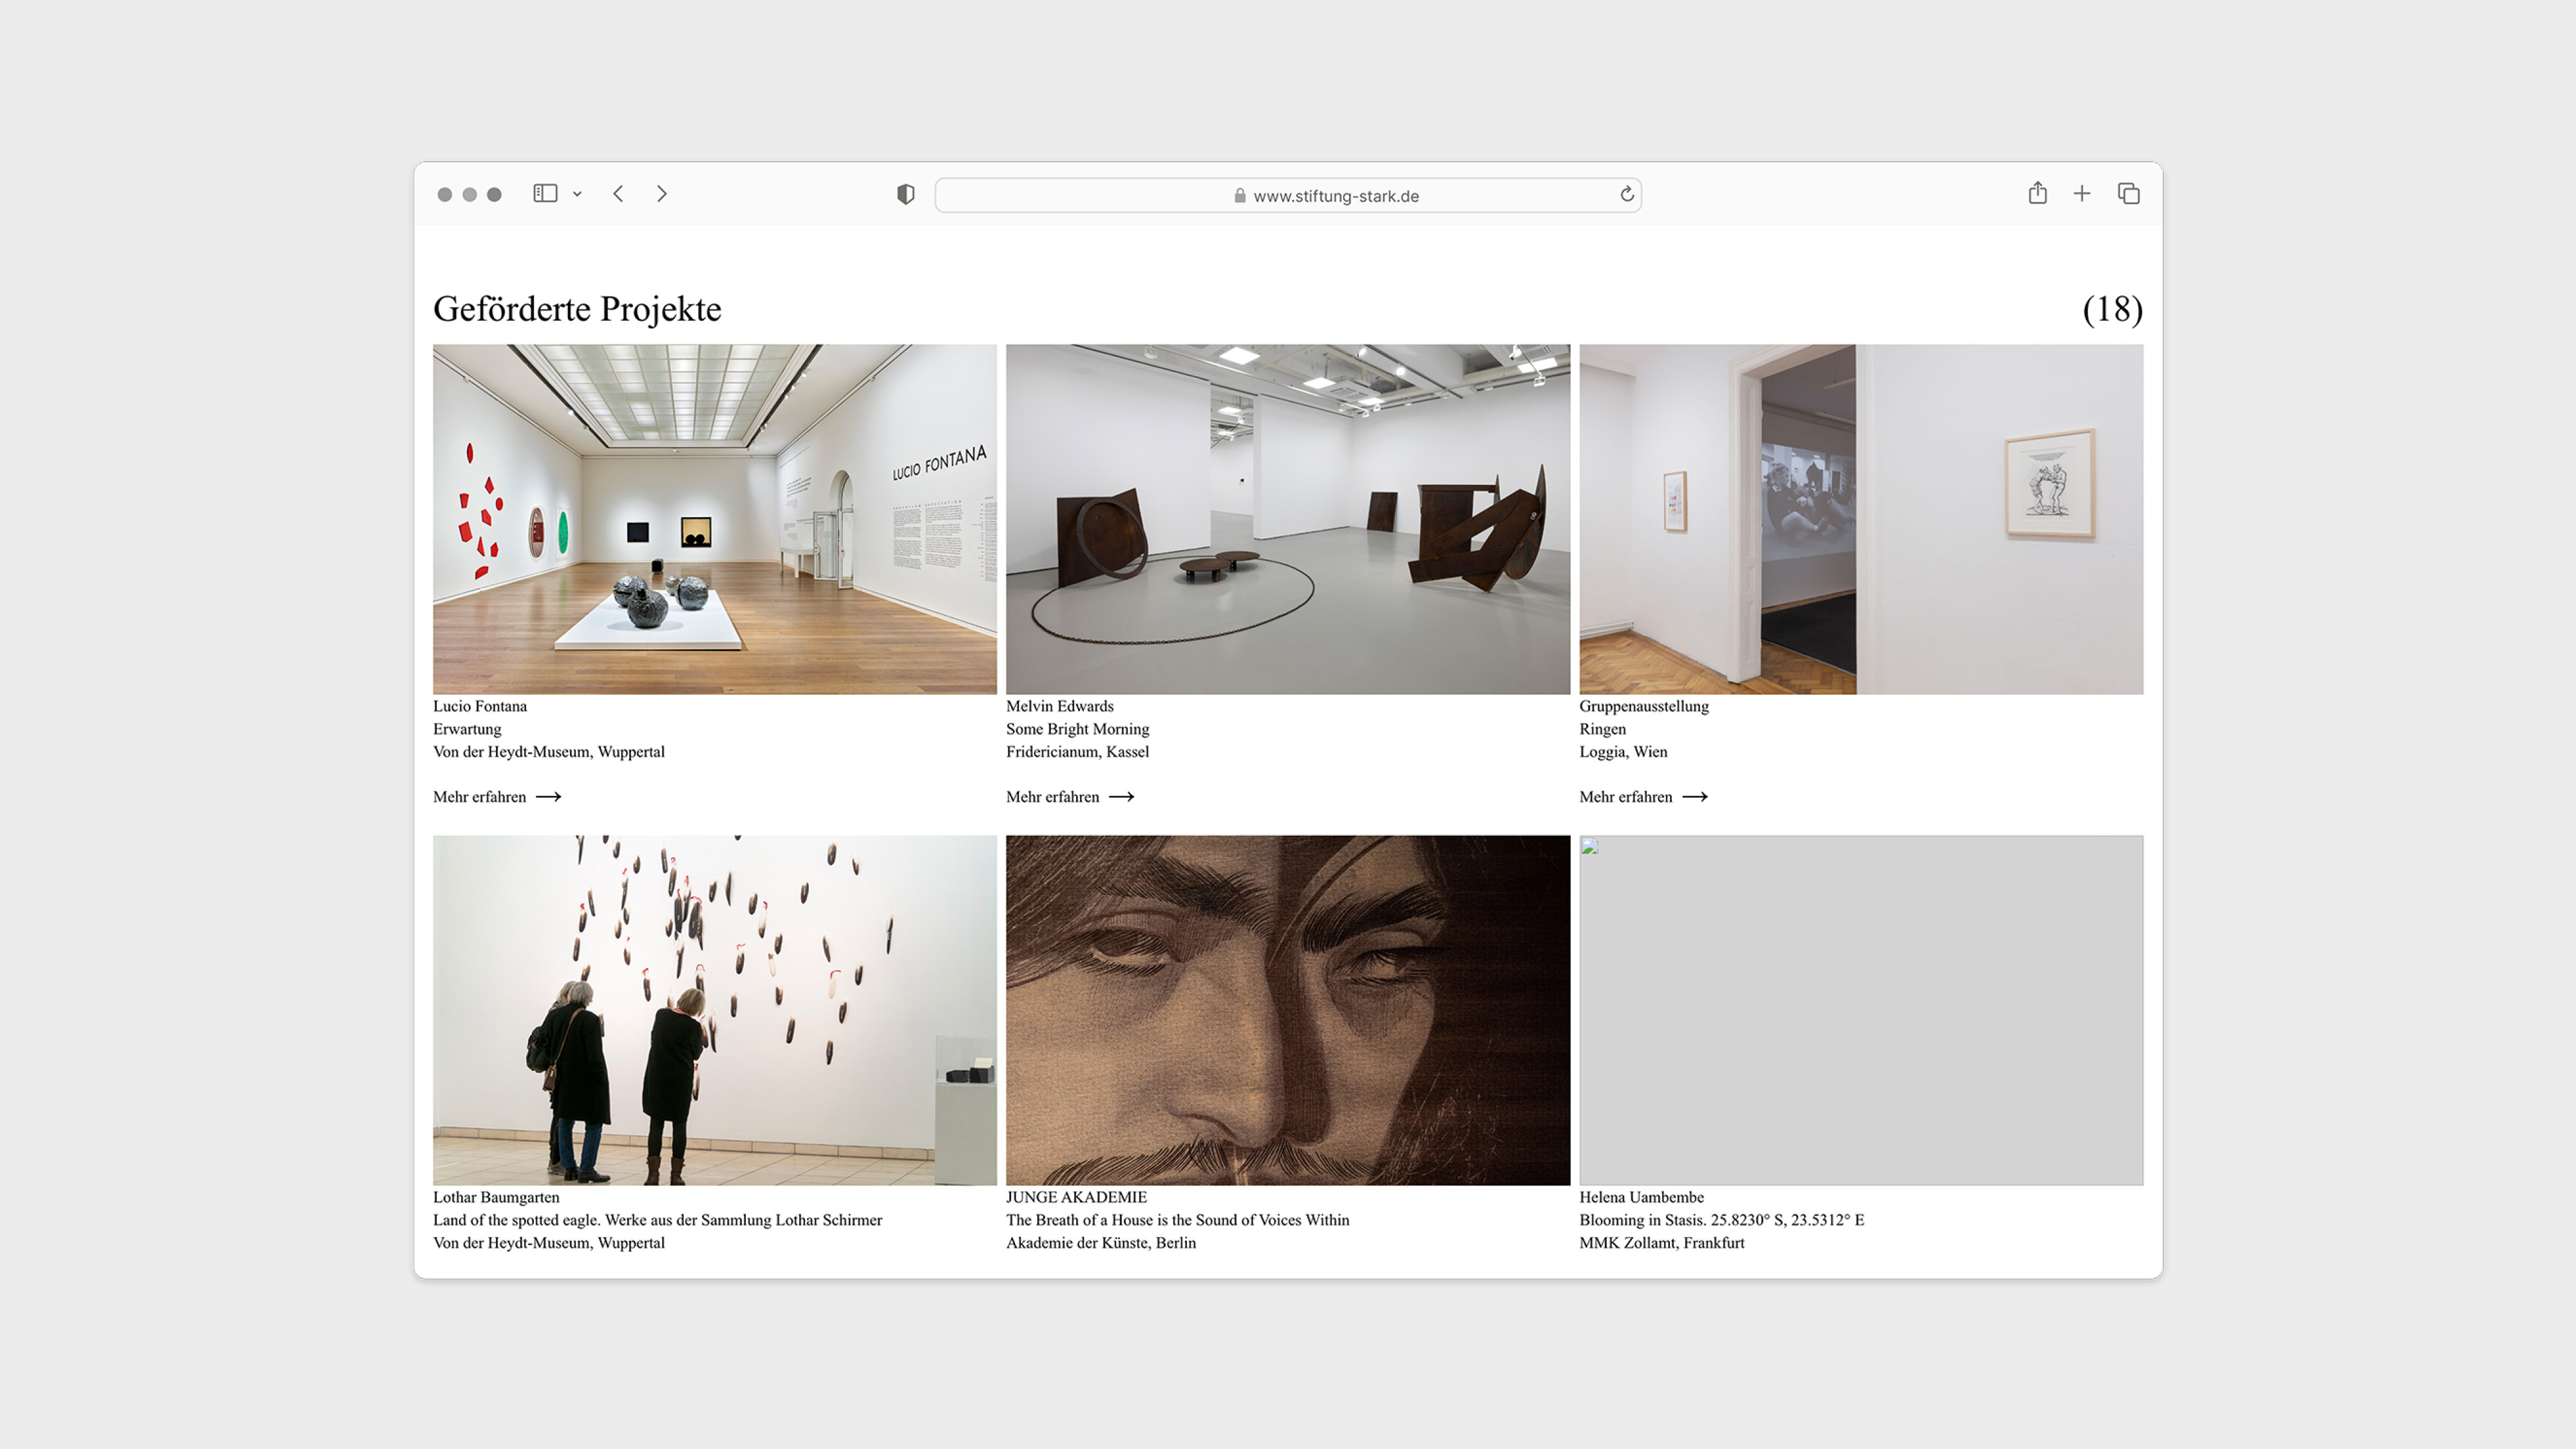Reload the page with refresh icon
The image size is (2576, 1449).
[x=1627, y=194]
